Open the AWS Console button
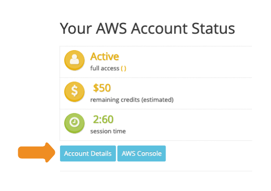The width and height of the screenshot is (271, 191). [x=142, y=154]
